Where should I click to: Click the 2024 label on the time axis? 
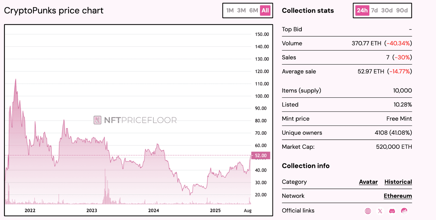[x=153, y=210]
